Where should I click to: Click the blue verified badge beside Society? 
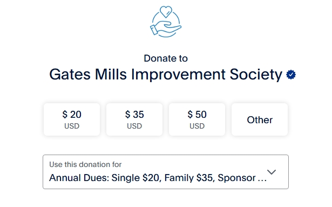(291, 75)
